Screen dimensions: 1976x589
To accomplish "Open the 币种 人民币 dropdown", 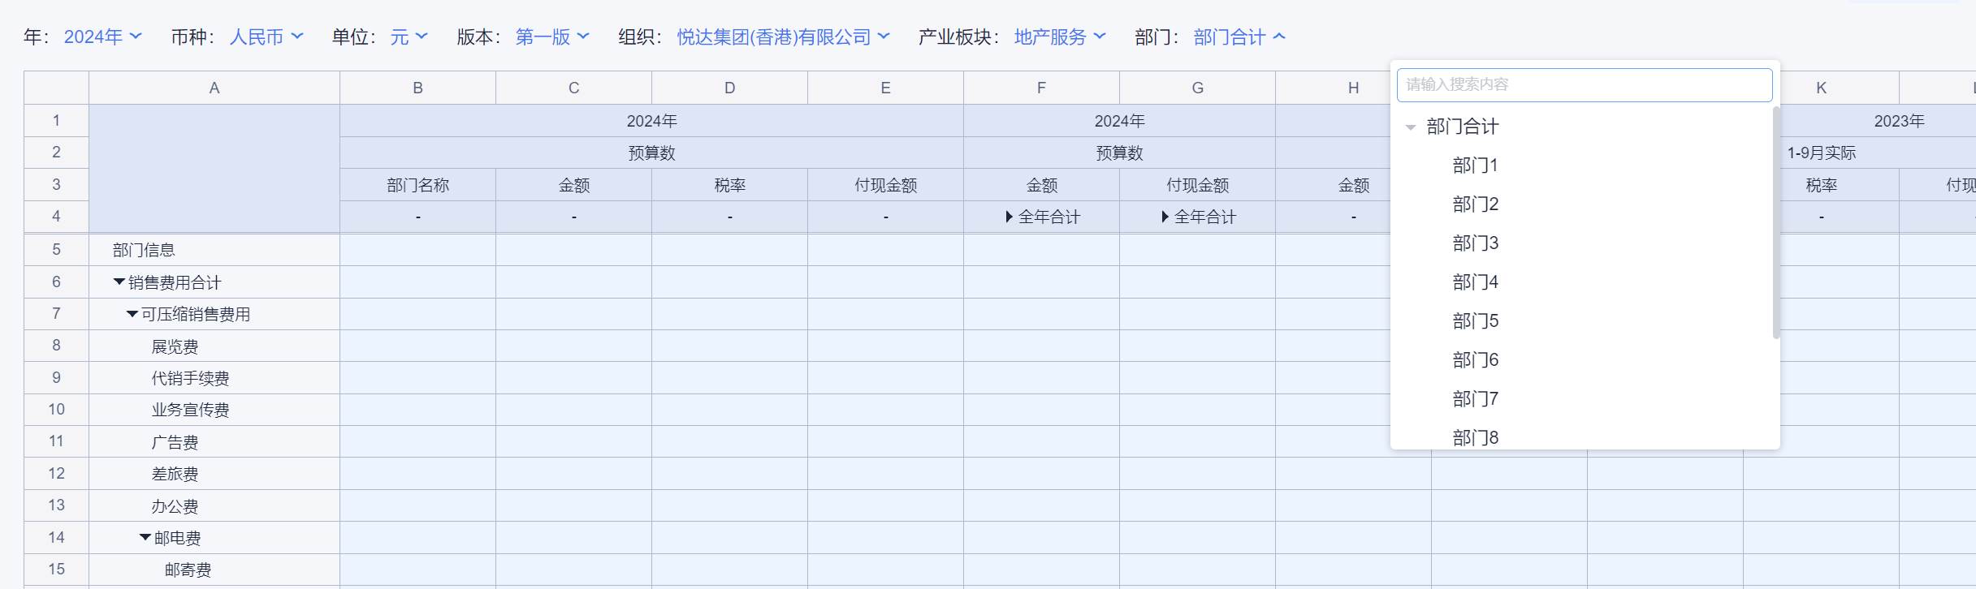I will click(266, 37).
